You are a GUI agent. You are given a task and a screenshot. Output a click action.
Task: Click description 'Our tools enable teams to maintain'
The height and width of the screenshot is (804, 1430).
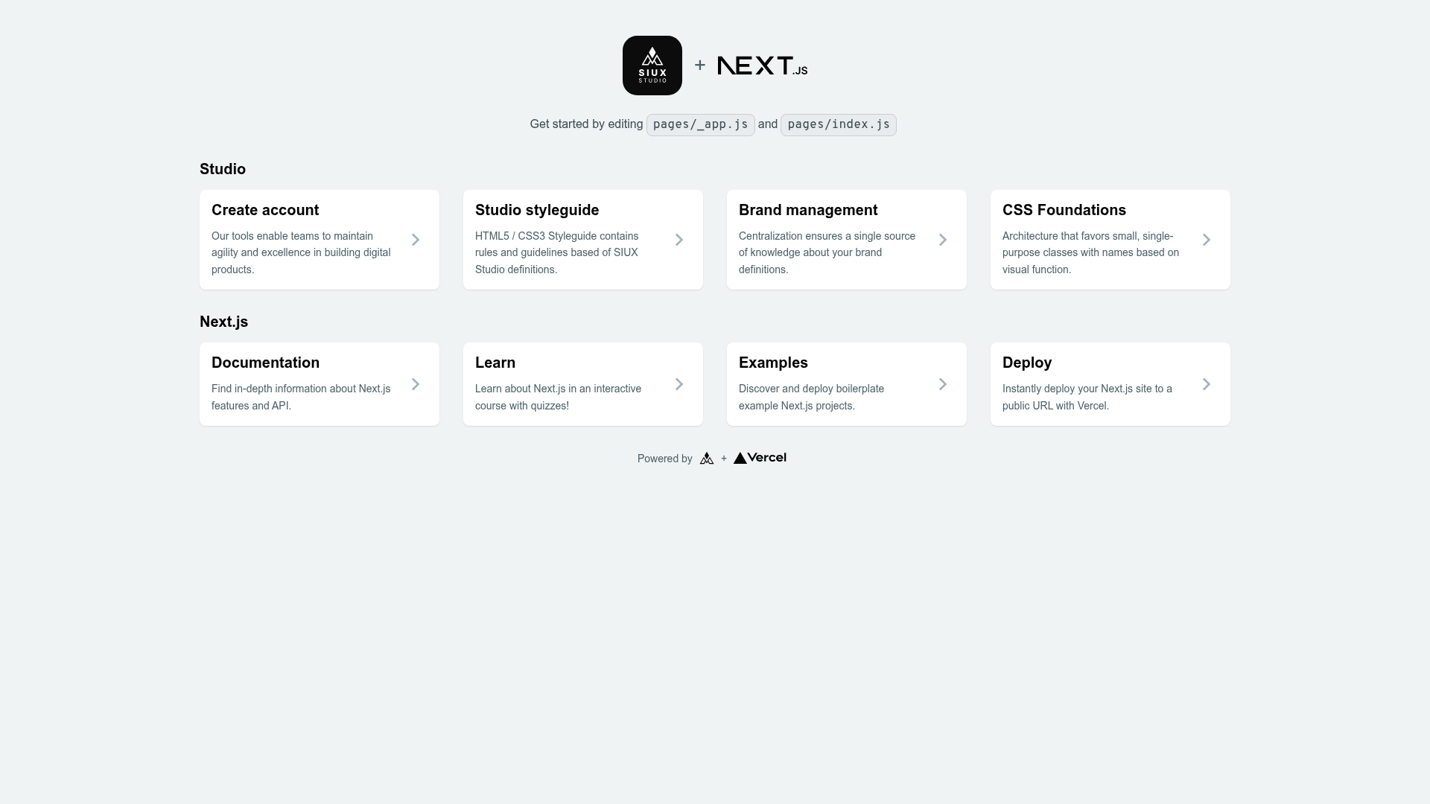click(292, 236)
